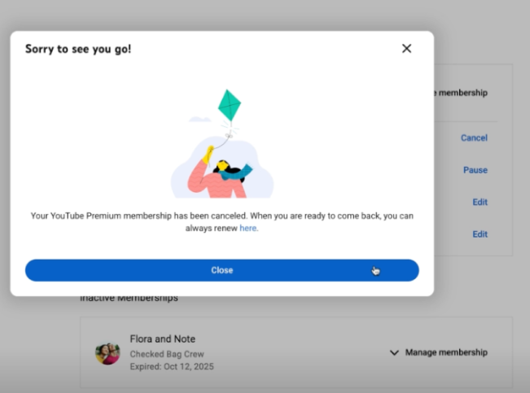
Task: Click the small cloud left of the kite
Action: [x=199, y=120]
